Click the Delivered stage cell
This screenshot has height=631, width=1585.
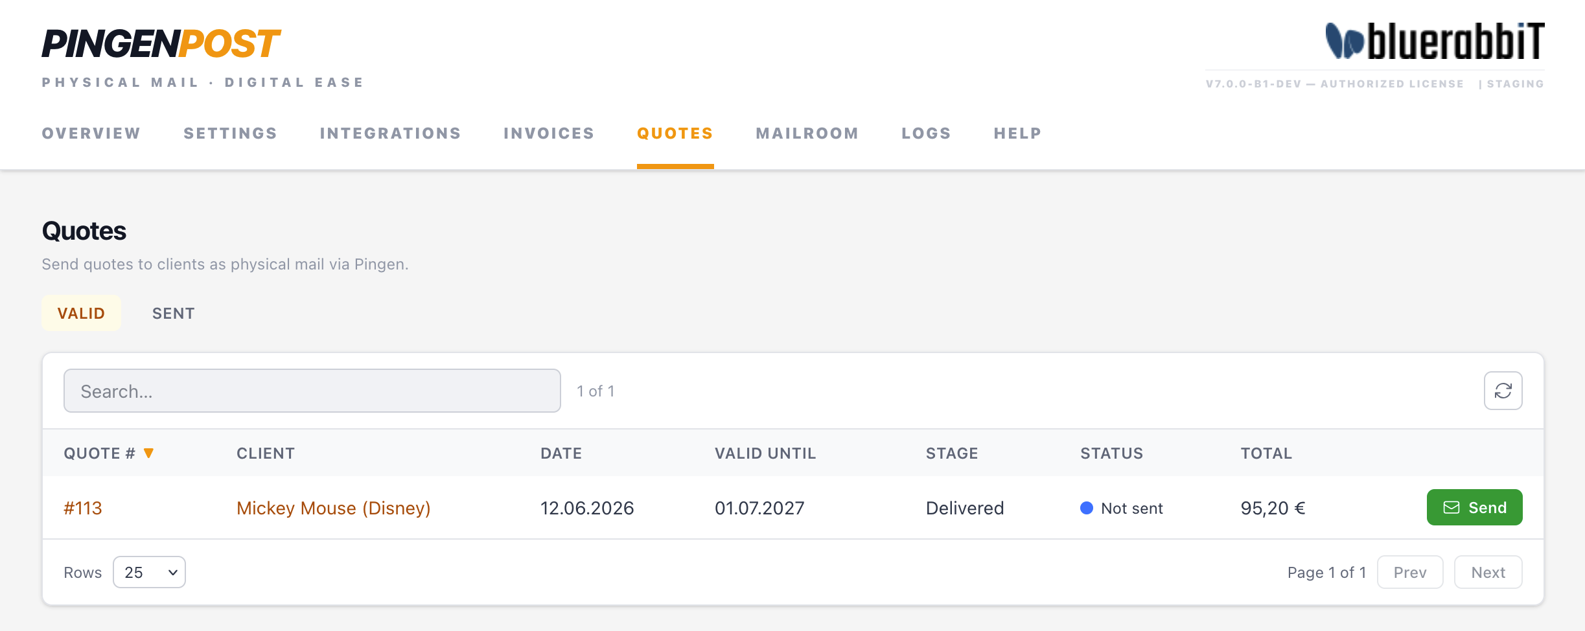(x=965, y=508)
